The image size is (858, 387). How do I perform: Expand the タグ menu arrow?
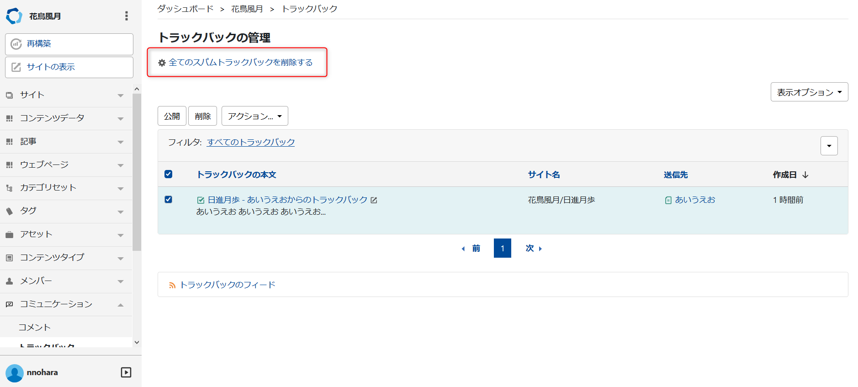[121, 212]
